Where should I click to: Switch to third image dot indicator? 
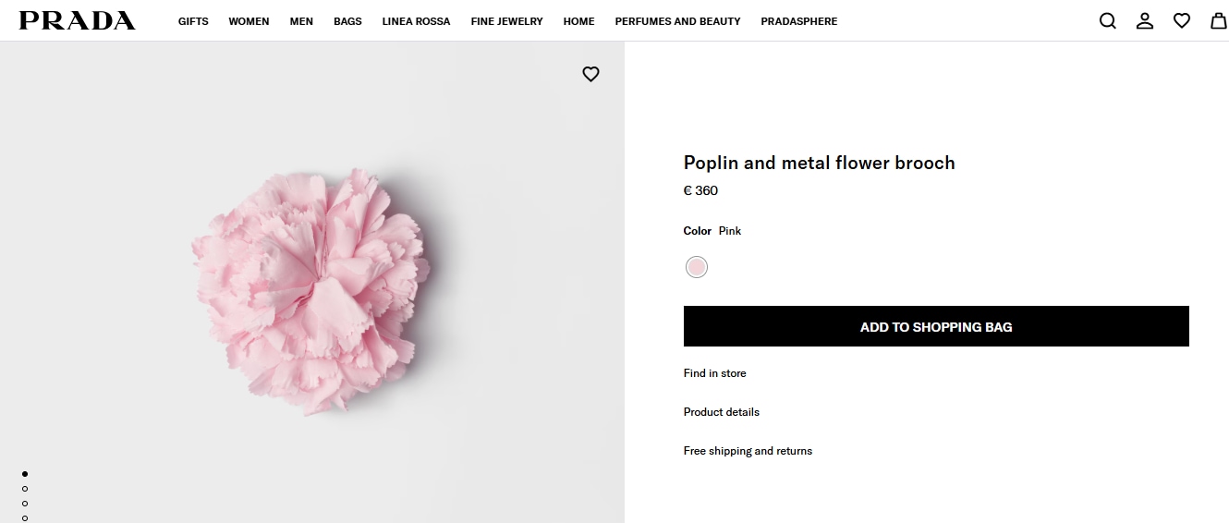point(25,504)
